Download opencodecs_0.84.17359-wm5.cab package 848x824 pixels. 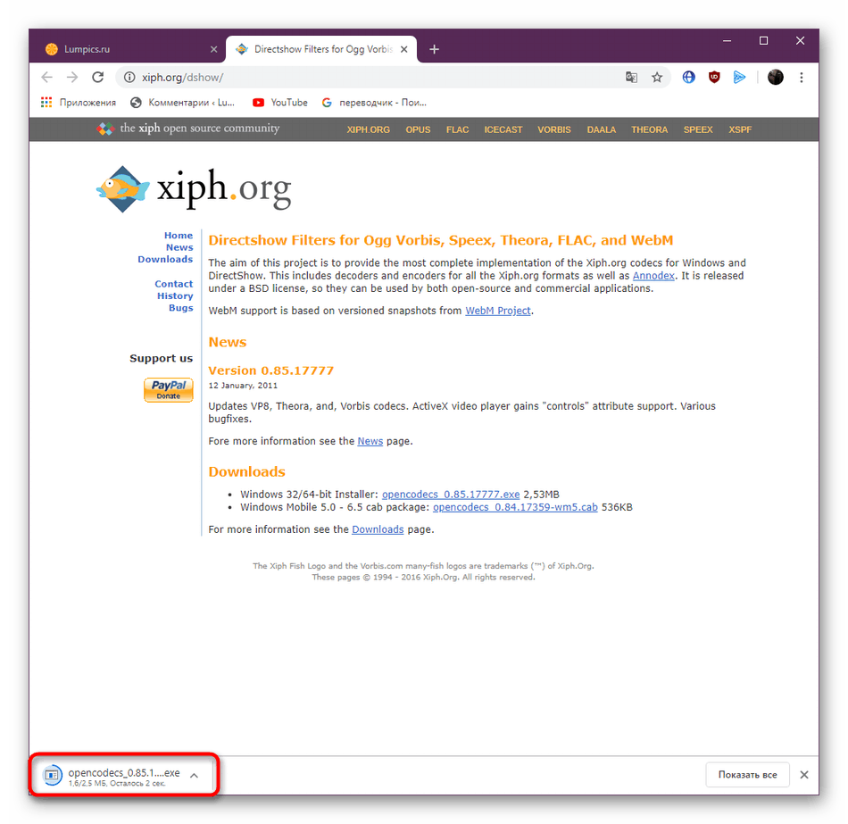[515, 507]
